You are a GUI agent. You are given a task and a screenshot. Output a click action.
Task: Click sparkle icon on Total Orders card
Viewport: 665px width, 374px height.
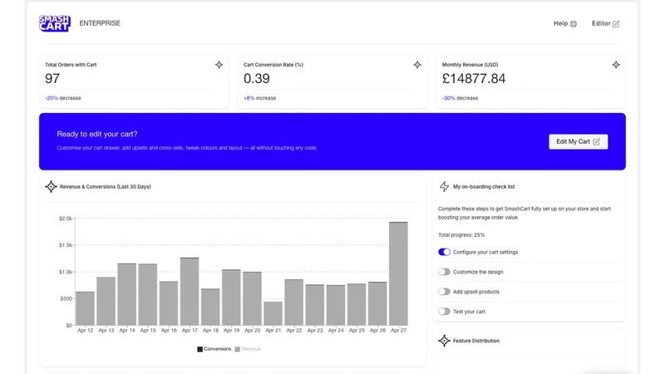coord(219,65)
